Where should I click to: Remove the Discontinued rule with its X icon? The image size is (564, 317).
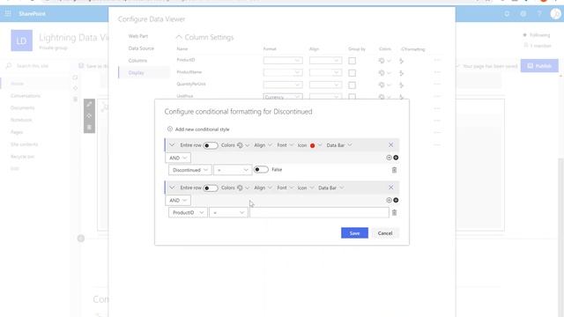click(x=390, y=144)
